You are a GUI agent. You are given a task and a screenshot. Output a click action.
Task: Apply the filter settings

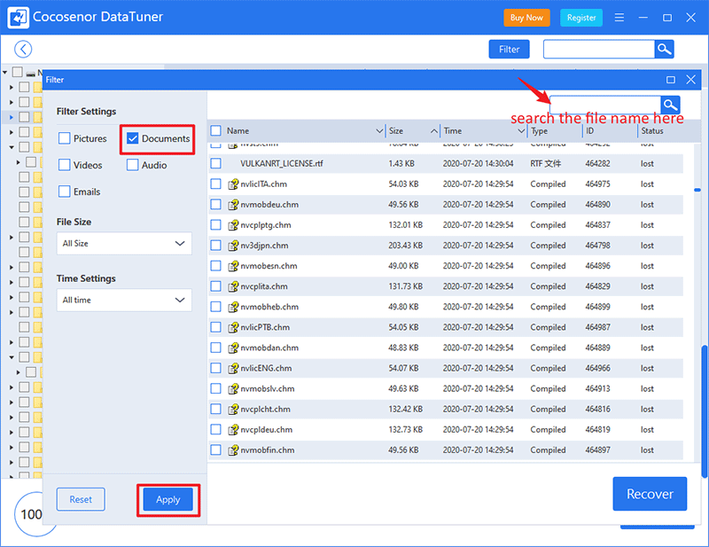coord(168,499)
